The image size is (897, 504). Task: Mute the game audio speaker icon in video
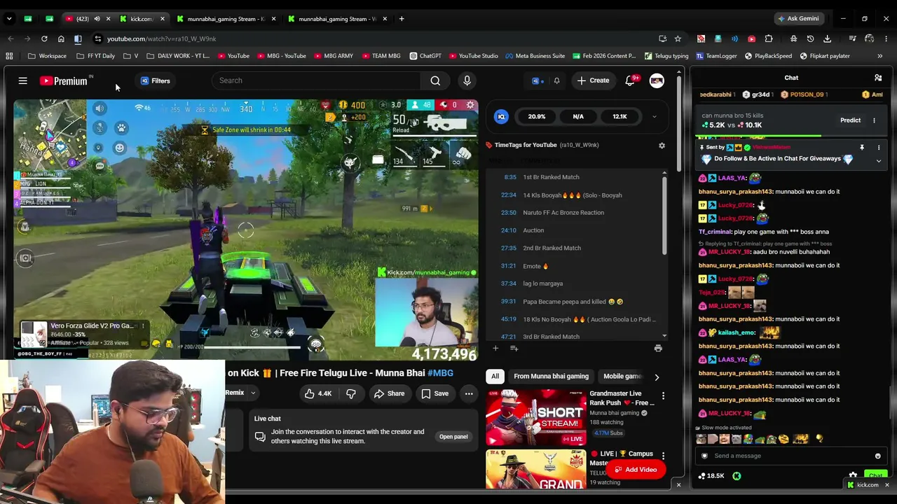(100, 108)
